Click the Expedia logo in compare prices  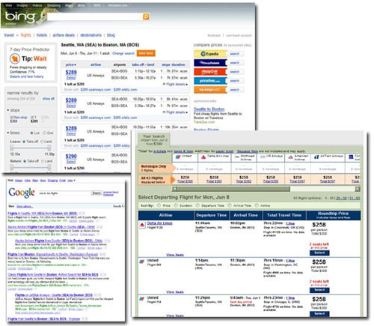(210, 54)
